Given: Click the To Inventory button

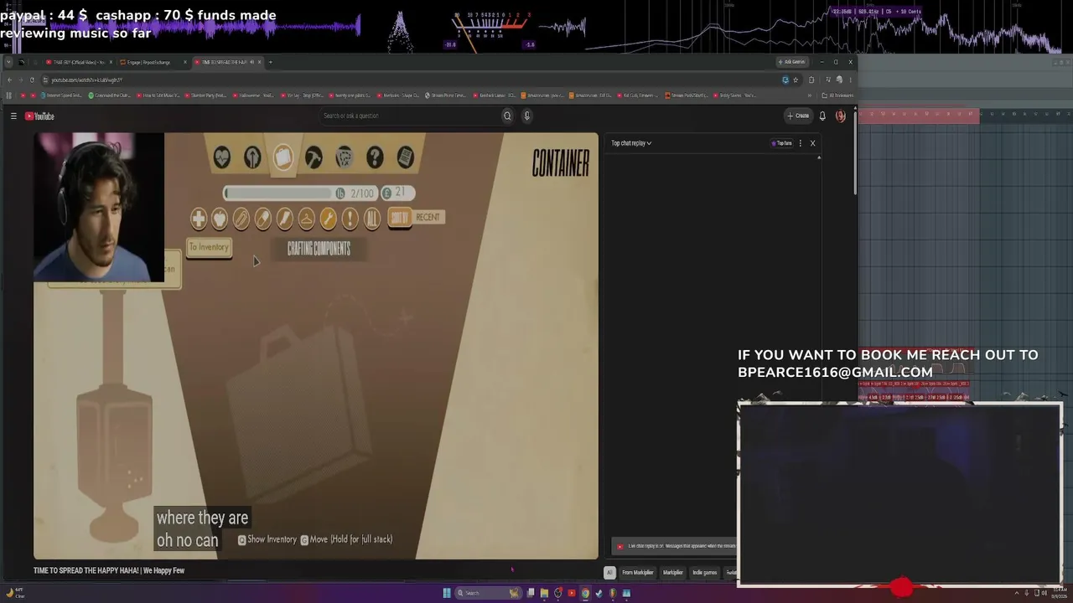Looking at the screenshot, I should tap(209, 247).
